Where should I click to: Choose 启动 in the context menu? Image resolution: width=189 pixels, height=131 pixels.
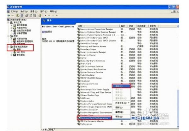click(x=121, y=86)
